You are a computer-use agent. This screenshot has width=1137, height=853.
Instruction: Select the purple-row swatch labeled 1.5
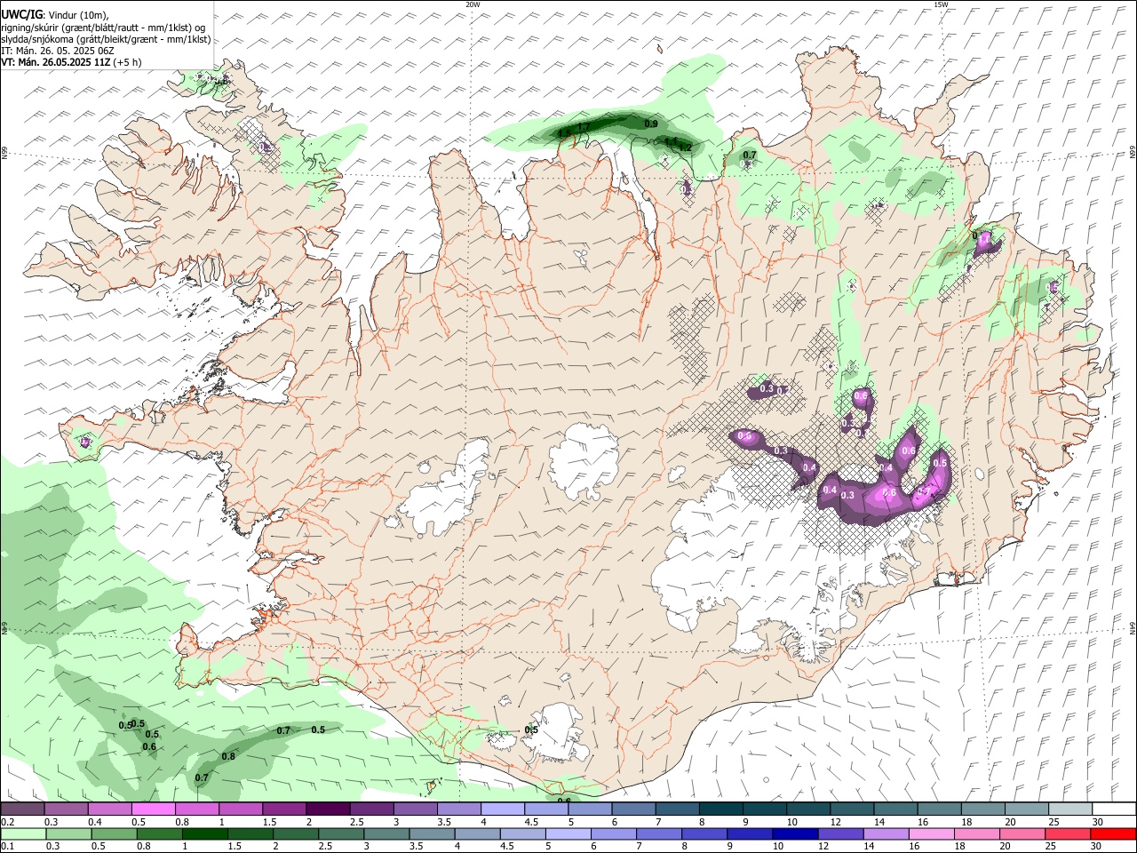click(283, 809)
